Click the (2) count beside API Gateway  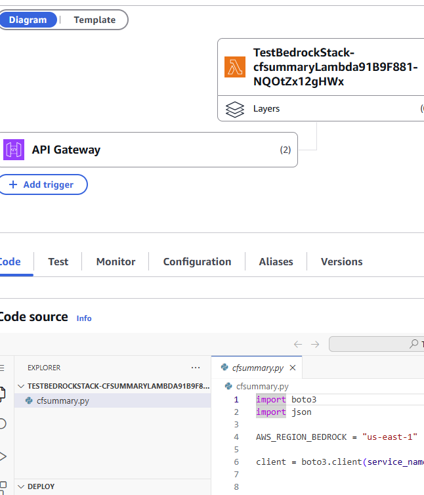pyautogui.click(x=286, y=150)
